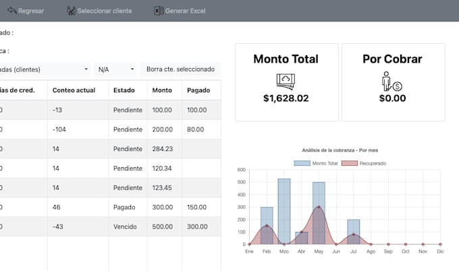This screenshot has width=459, height=271.
Task: Click the Monto Total money icon
Action: (286, 82)
